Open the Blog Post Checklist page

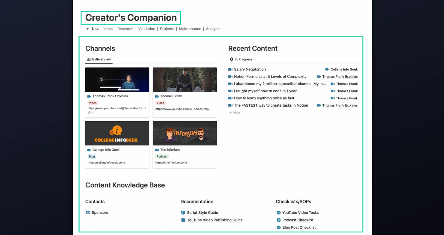point(299,228)
